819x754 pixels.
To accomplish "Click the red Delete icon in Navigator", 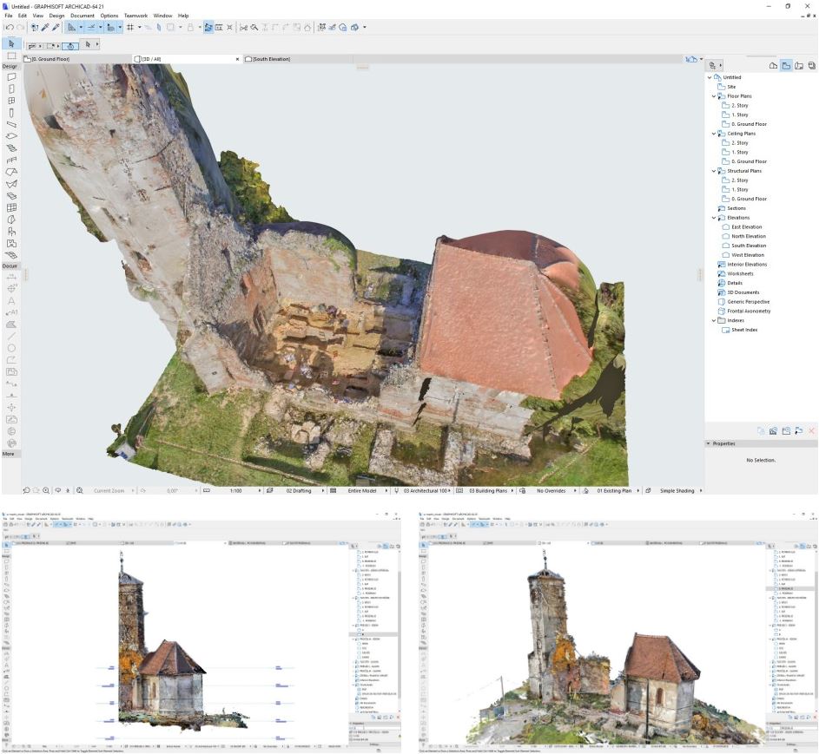I will (811, 430).
